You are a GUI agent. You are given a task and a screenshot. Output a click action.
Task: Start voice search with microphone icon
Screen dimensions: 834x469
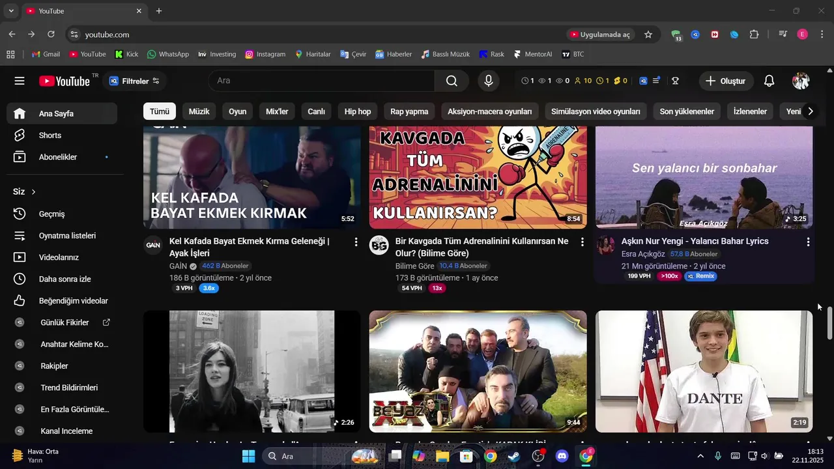point(488,81)
